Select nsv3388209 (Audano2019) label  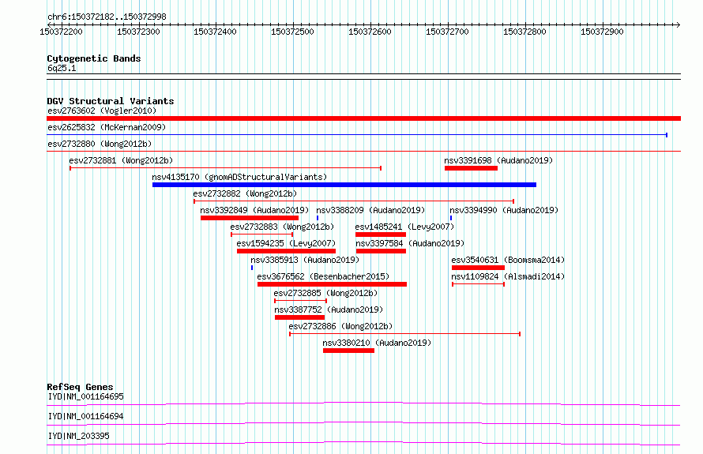(x=370, y=210)
